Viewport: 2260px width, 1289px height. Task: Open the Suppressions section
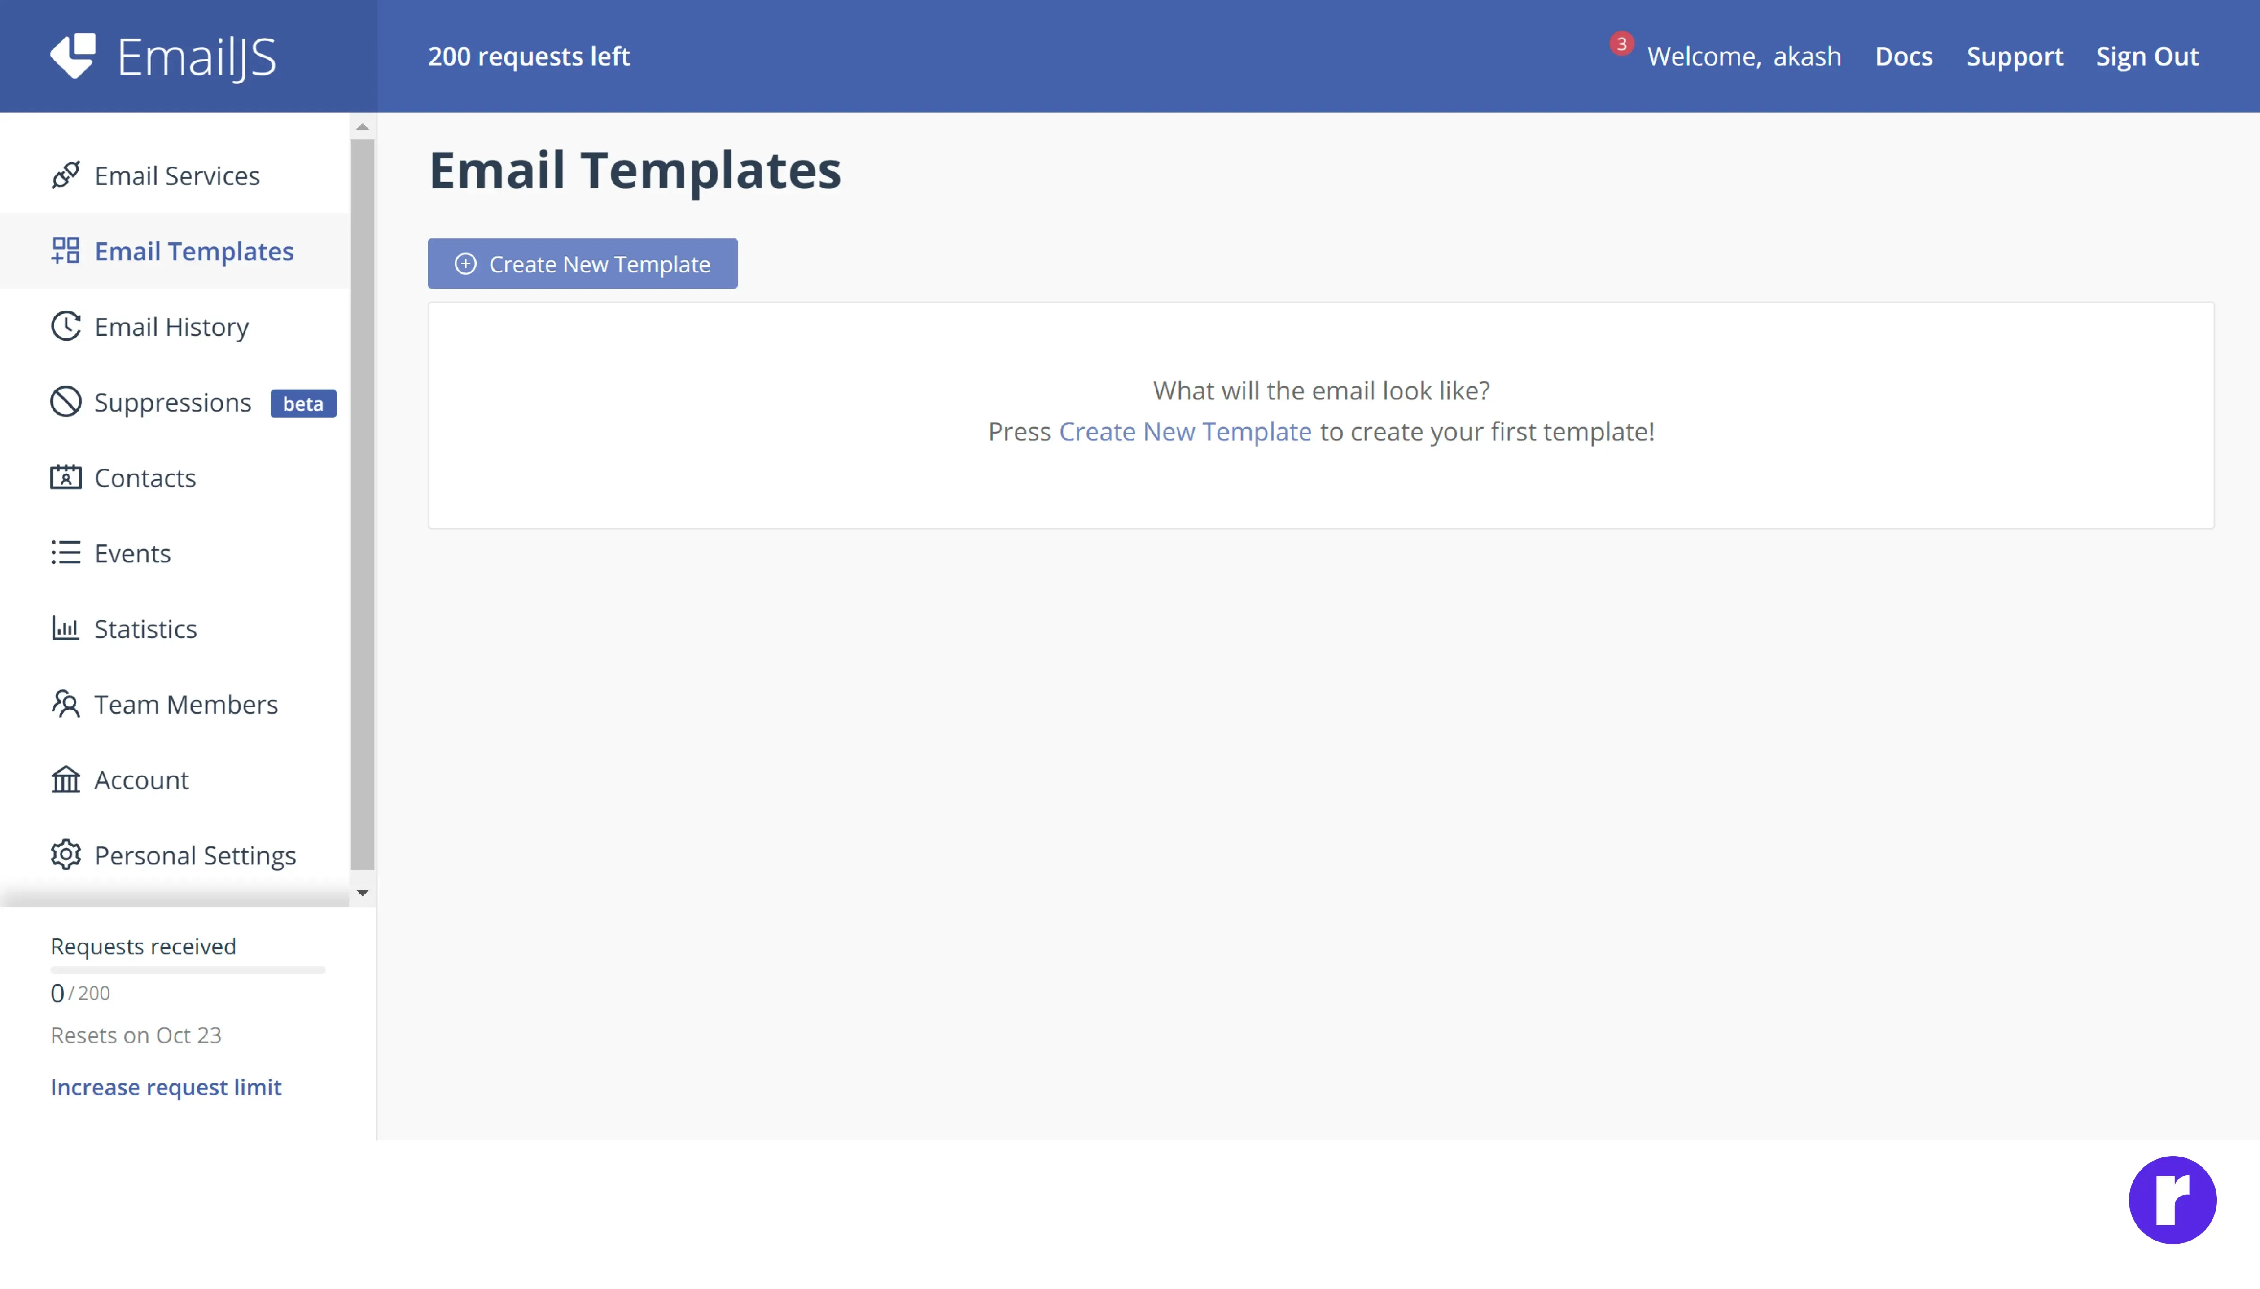(175, 402)
